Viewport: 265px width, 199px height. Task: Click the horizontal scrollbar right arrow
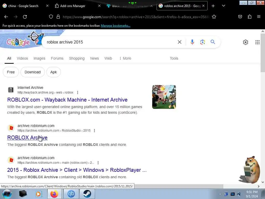click(x=259, y=186)
